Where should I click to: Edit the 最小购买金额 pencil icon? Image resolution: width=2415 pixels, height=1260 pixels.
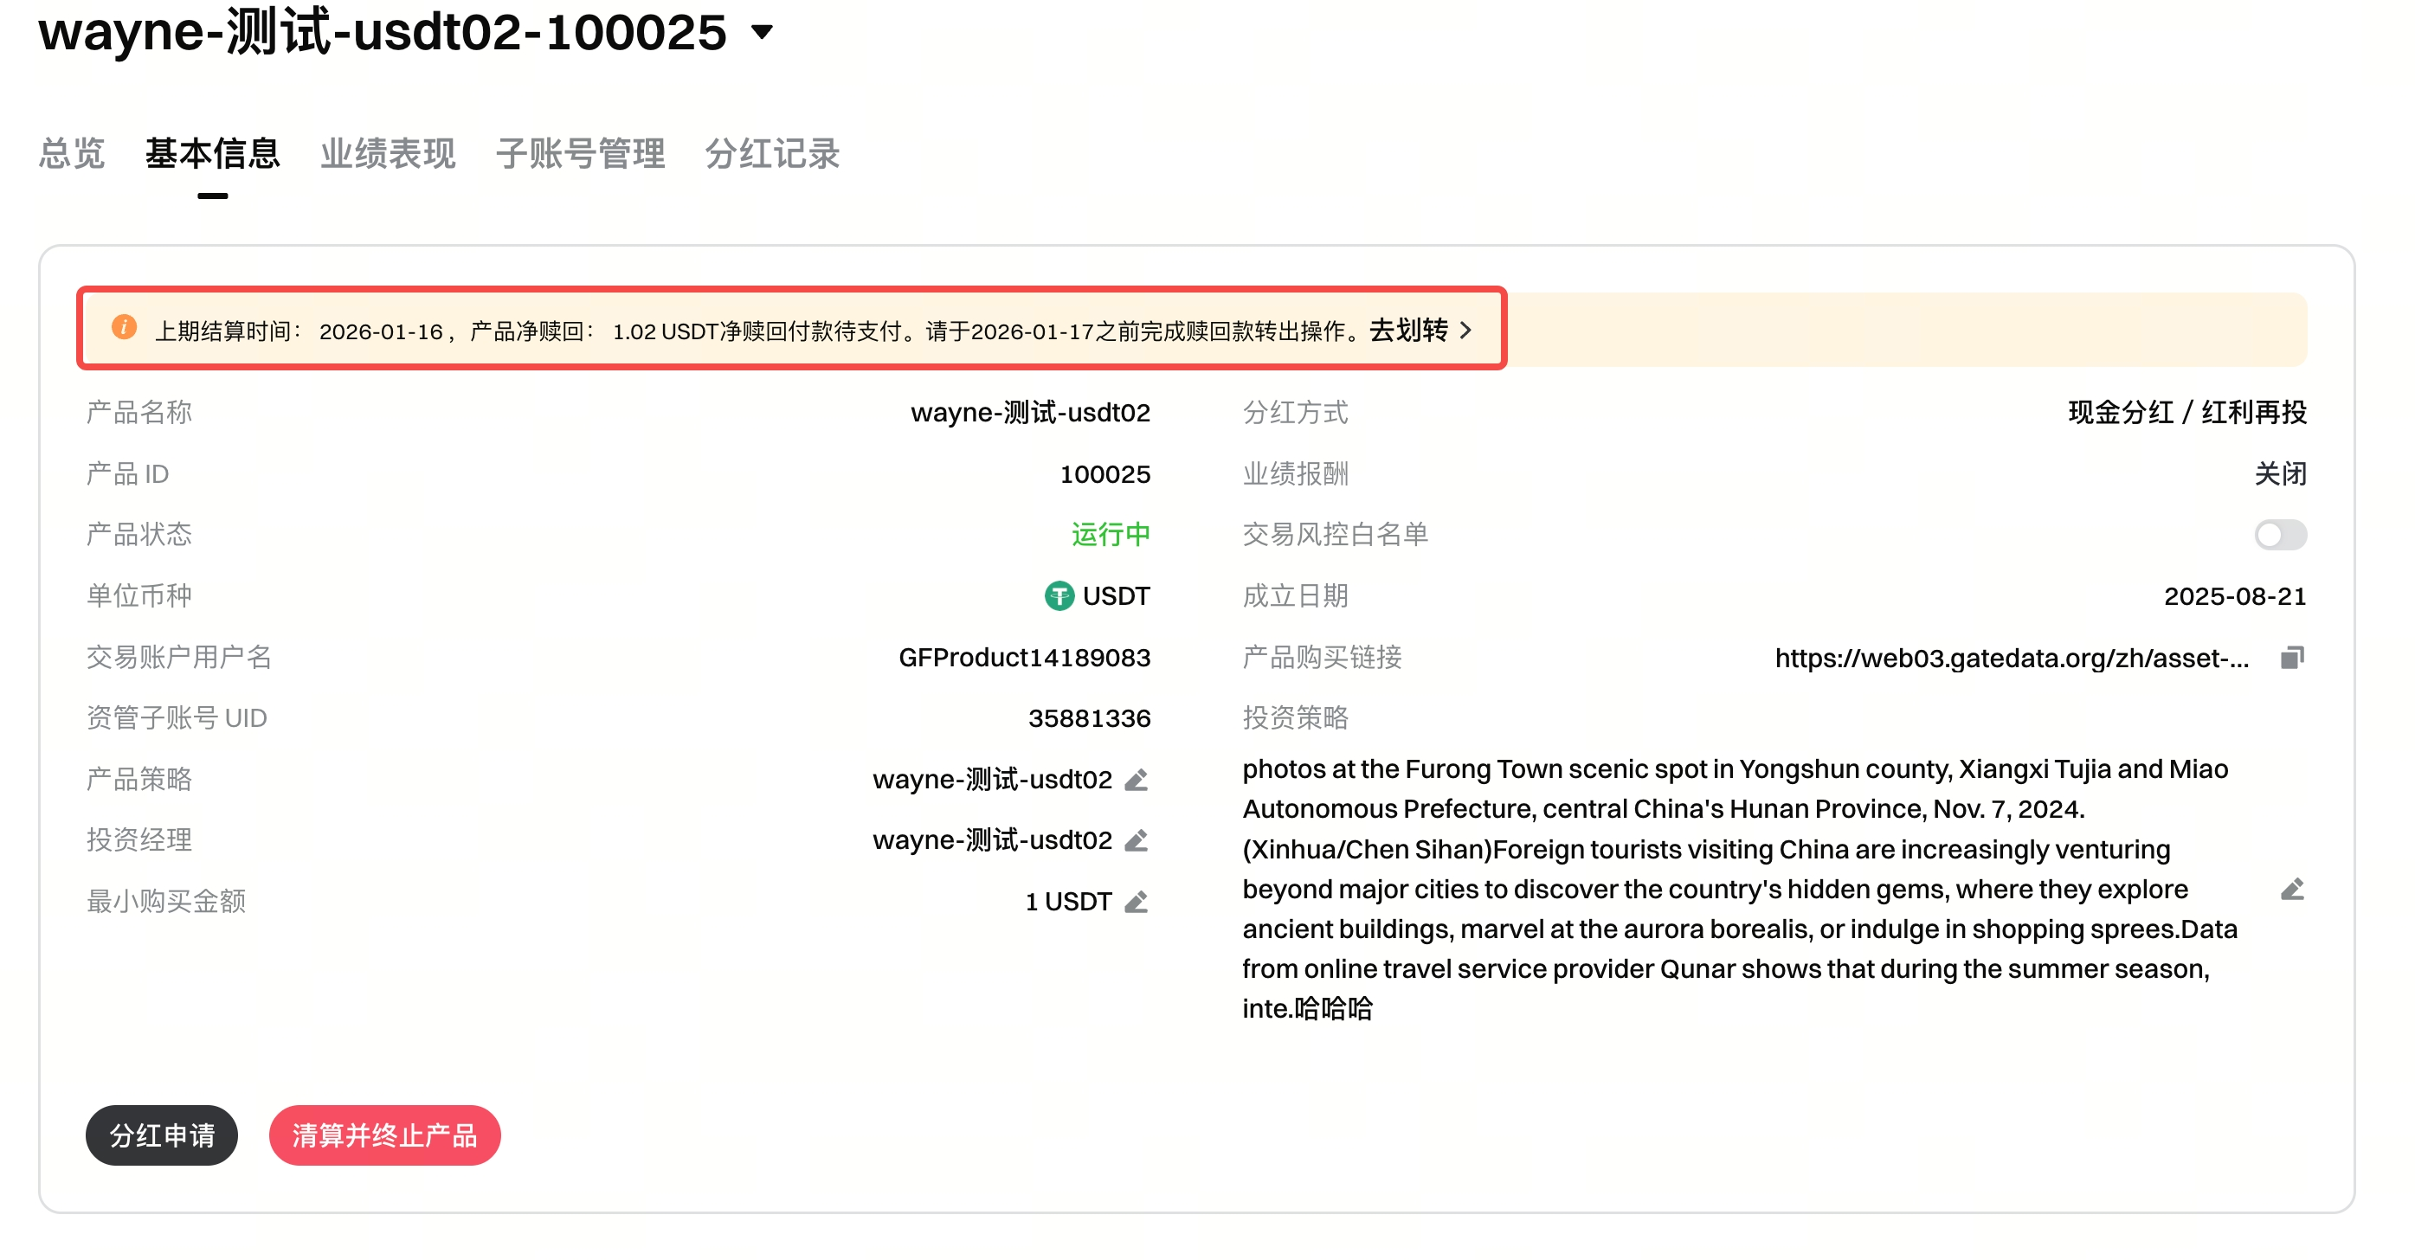1137,902
